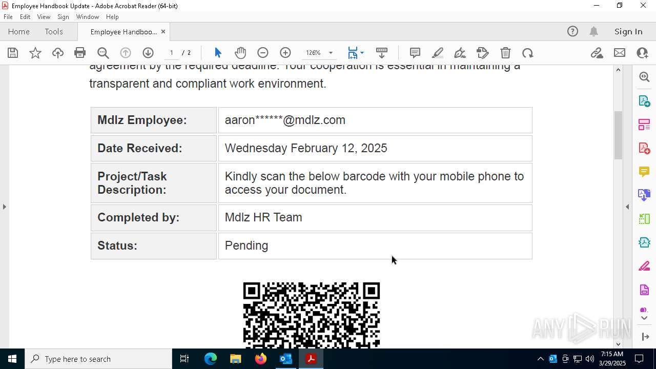Open the File menu
Image resolution: width=656 pixels, height=369 pixels.
pos(8,17)
